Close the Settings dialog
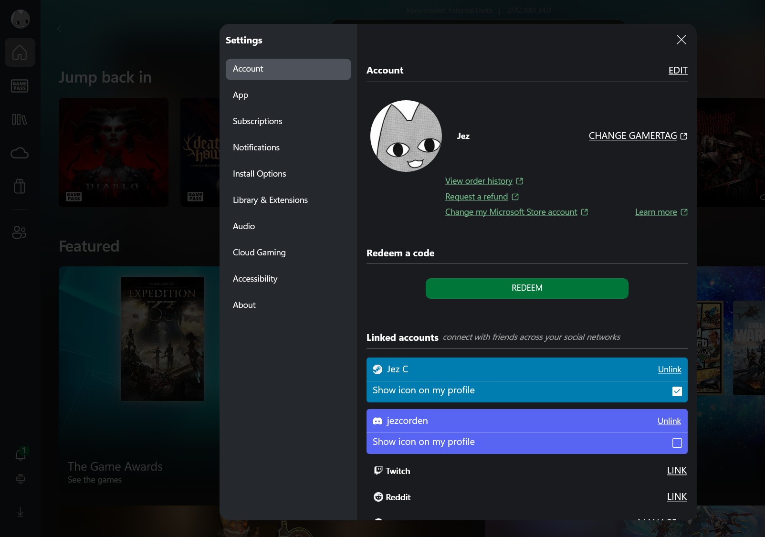 (681, 40)
